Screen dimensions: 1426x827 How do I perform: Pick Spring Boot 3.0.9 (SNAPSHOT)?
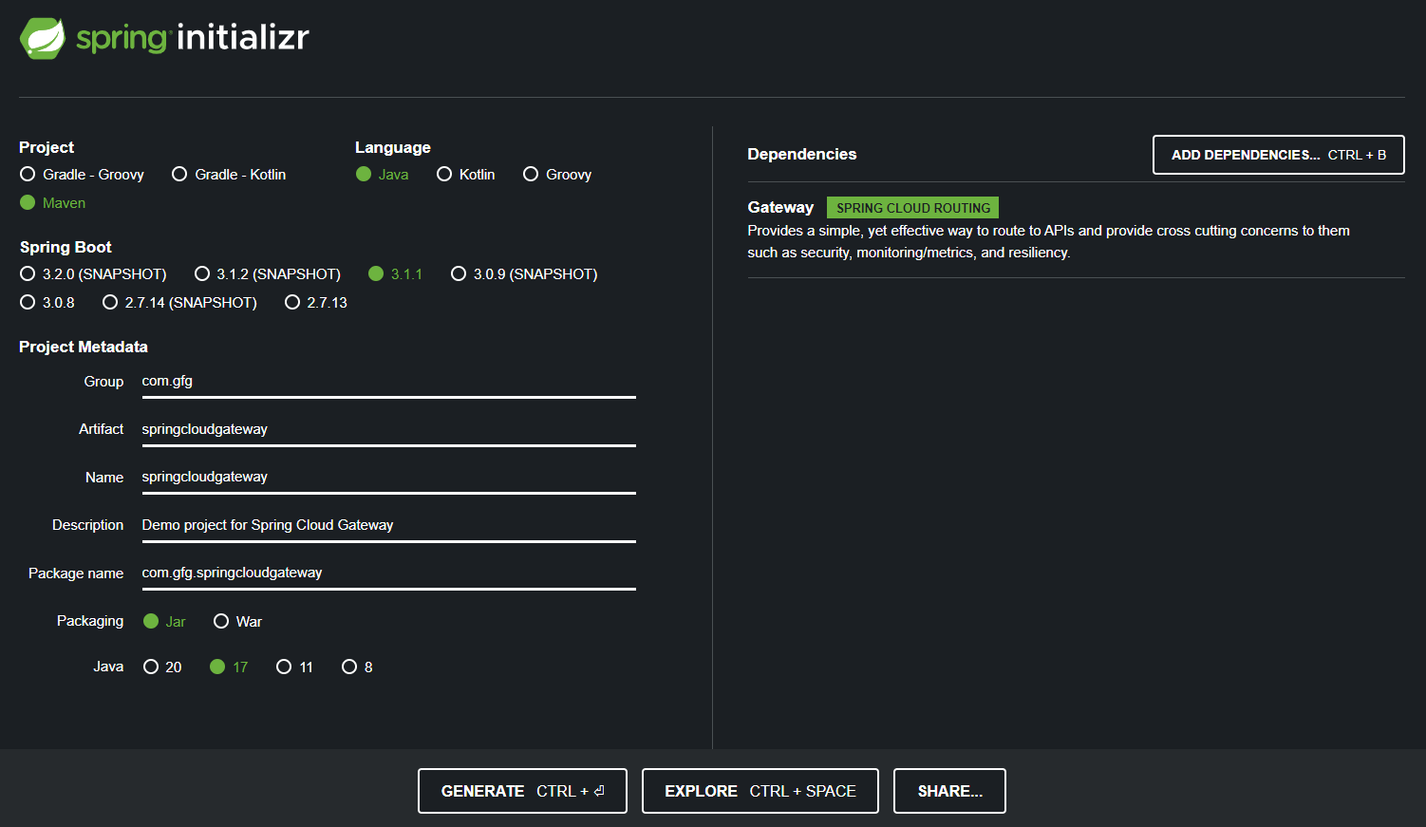tap(524, 274)
